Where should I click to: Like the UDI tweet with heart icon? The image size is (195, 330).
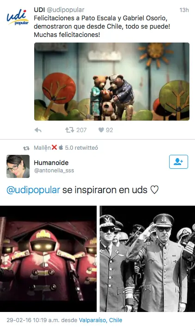tap(101, 130)
